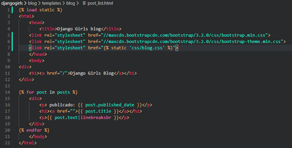The image size is (292, 148).
Task: Click the closing </title> tag on line 4
Action: click(x=111, y=29)
